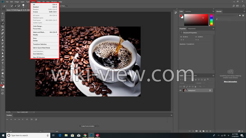This screenshot has width=246, height=138.
Task: Select the Quick Selection tool in toolbox
Action: pos(2,23)
